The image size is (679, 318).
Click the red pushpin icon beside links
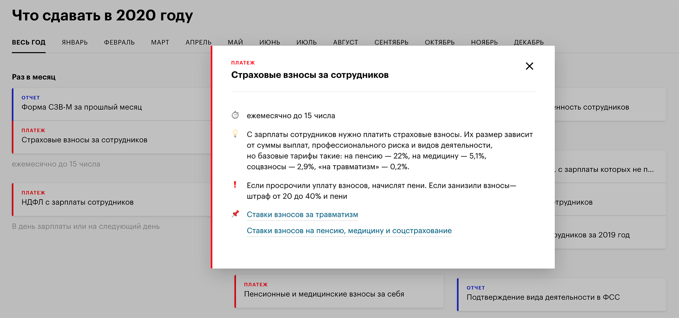[x=235, y=214]
